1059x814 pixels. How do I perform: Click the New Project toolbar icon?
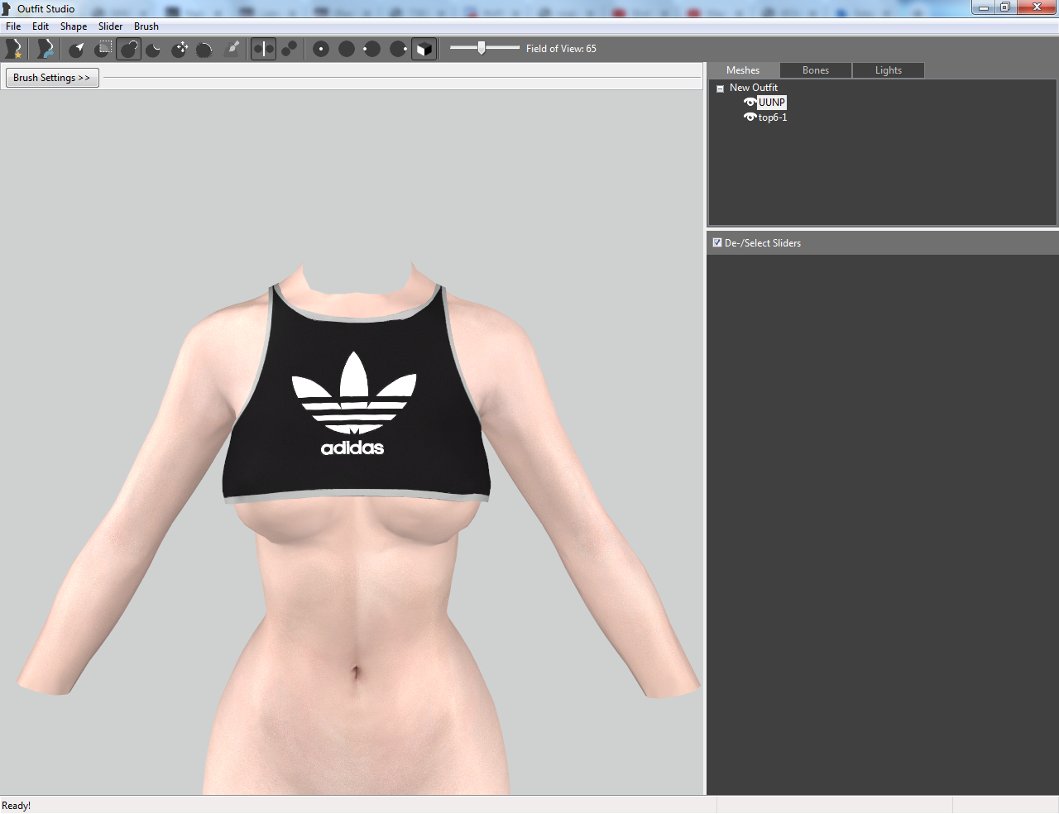pos(14,49)
